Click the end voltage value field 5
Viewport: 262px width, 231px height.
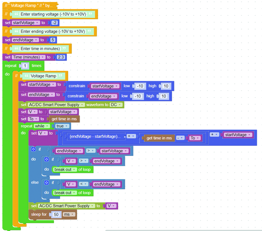pyautogui.click(x=52, y=40)
